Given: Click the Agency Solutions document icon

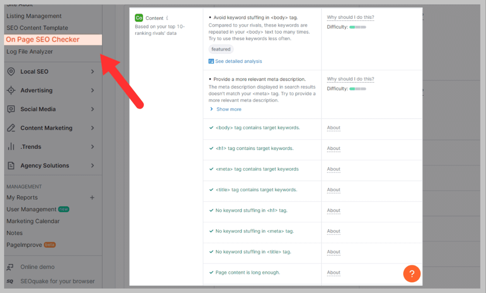Looking at the screenshot, I should 11,165.
